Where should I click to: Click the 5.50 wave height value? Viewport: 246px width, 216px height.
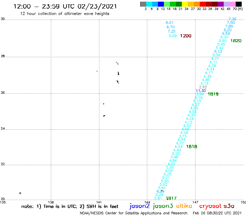[x=170, y=167]
